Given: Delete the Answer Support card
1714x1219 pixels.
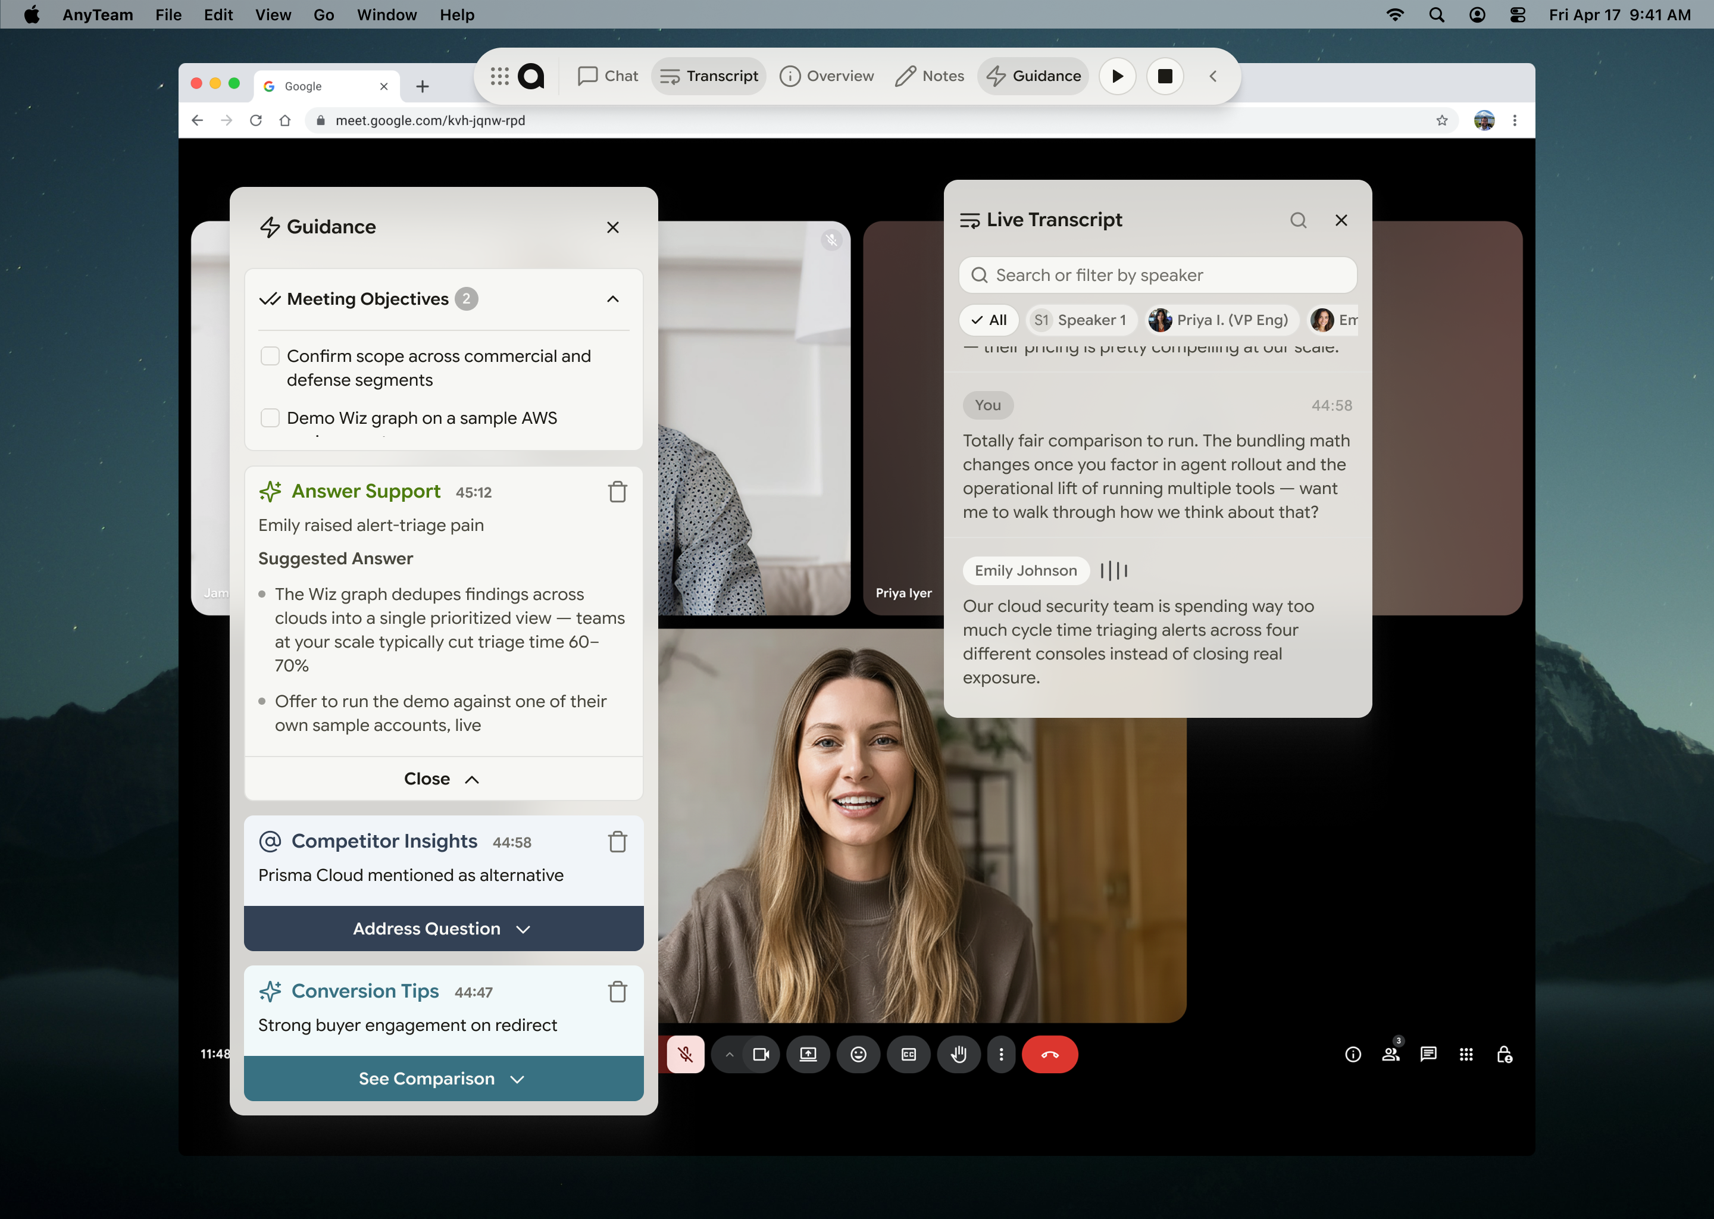Looking at the screenshot, I should click(x=617, y=492).
